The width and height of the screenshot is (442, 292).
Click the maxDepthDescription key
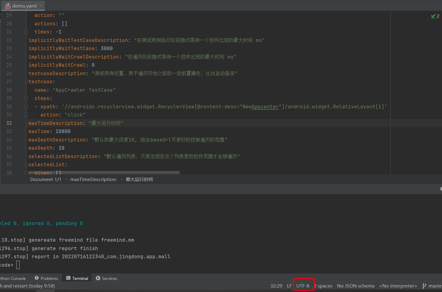pos(57,140)
